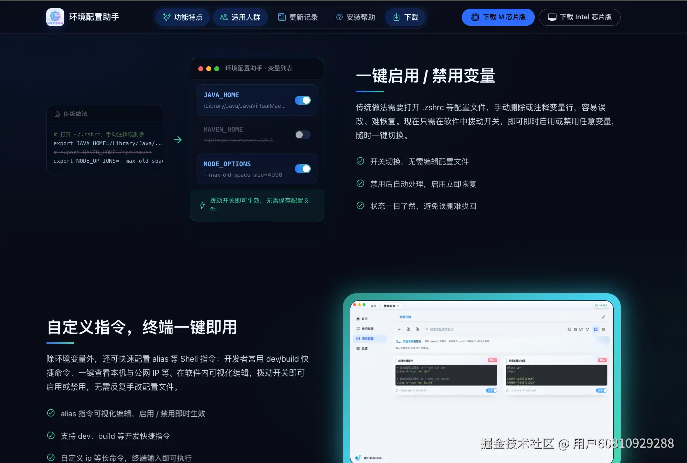The width and height of the screenshot is (687, 463).
Task: Switch to grid view in the app preview
Action: point(596,329)
